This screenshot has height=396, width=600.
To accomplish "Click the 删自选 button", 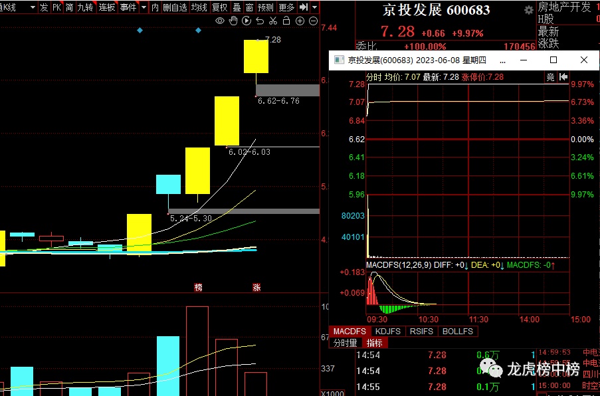I will 175,7.
